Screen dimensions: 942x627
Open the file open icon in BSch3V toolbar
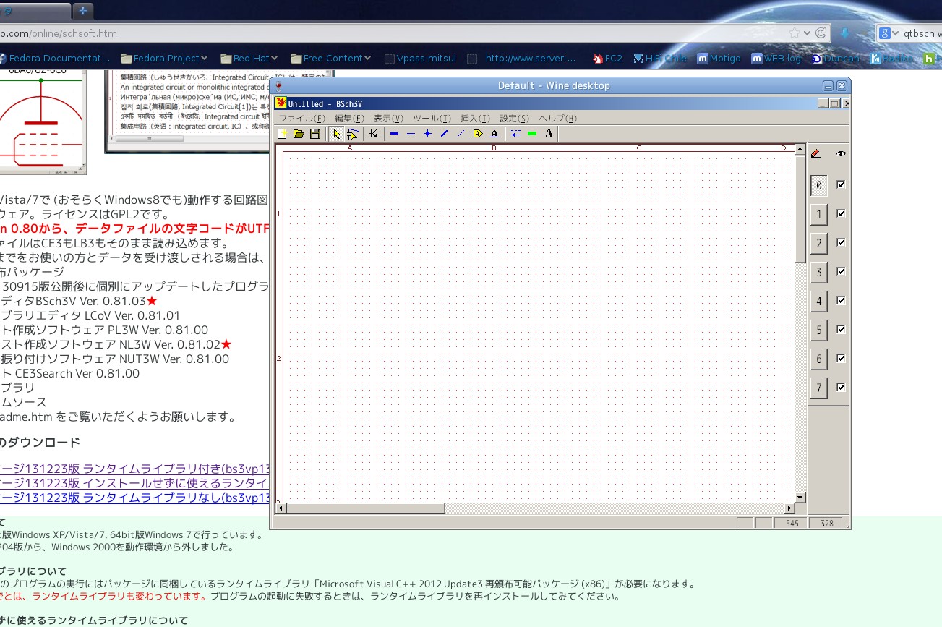(299, 134)
